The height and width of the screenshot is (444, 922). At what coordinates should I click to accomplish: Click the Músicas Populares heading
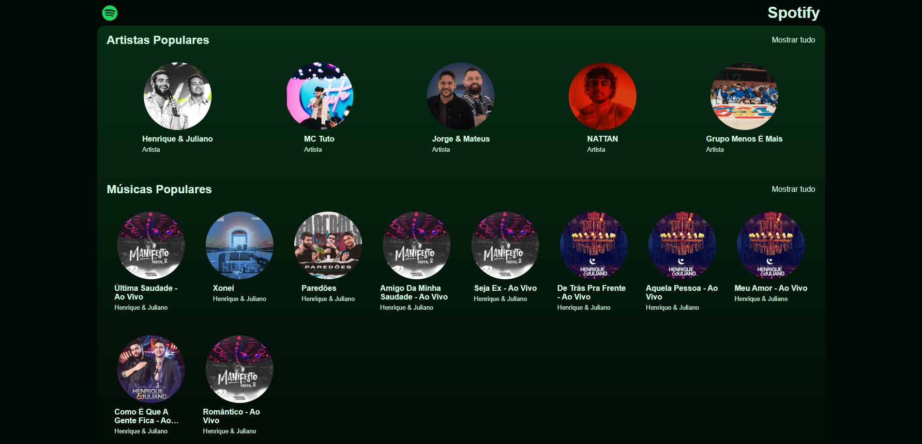click(159, 189)
